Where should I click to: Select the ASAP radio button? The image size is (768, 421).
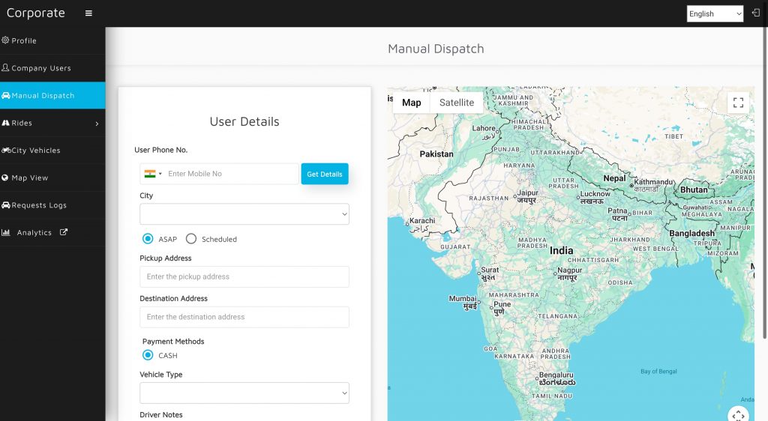148,239
